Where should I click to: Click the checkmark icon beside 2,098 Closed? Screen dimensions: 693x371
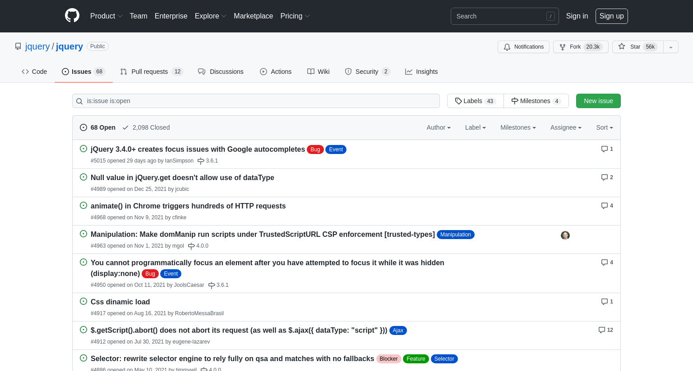coord(125,127)
